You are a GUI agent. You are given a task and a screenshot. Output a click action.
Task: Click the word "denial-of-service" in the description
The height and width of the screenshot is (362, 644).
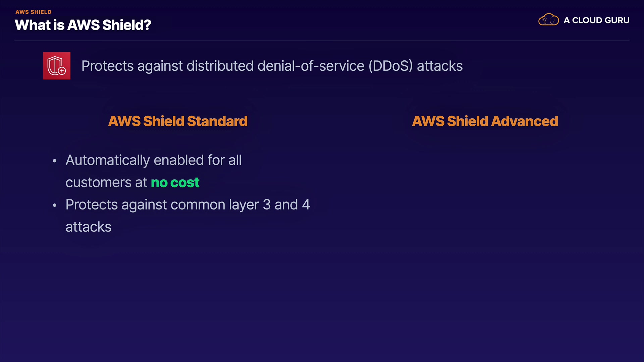pos(311,66)
